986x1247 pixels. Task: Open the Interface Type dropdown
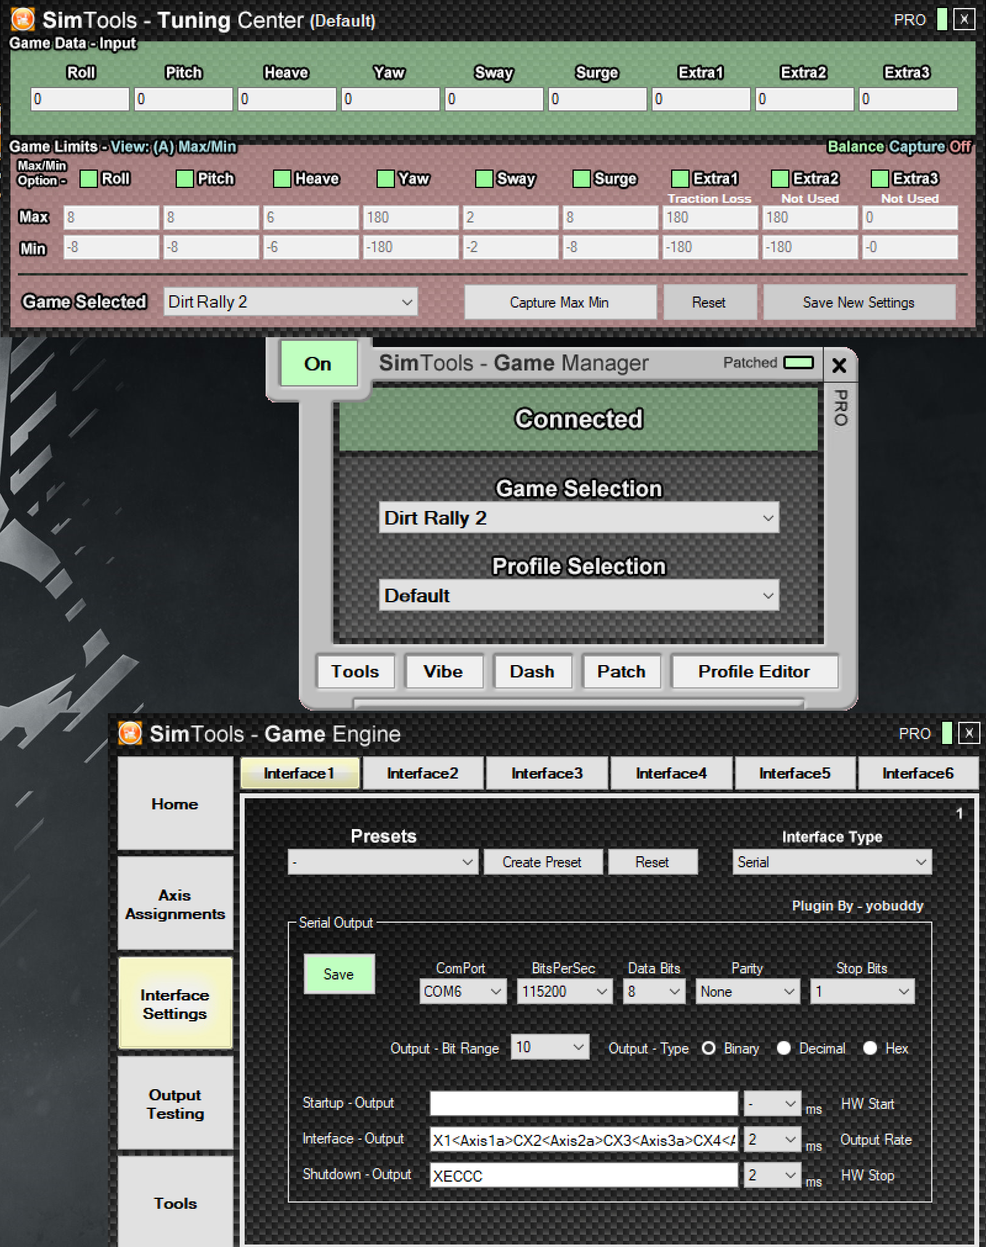click(x=832, y=862)
